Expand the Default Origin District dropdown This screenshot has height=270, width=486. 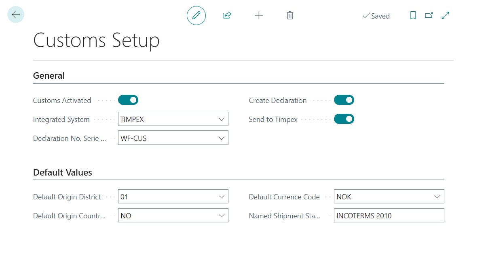point(221,197)
